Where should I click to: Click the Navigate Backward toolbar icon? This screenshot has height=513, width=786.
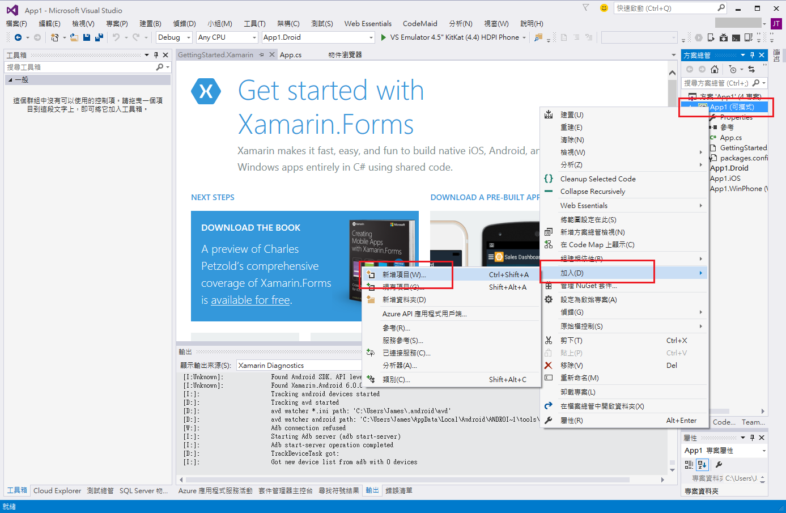click(18, 37)
